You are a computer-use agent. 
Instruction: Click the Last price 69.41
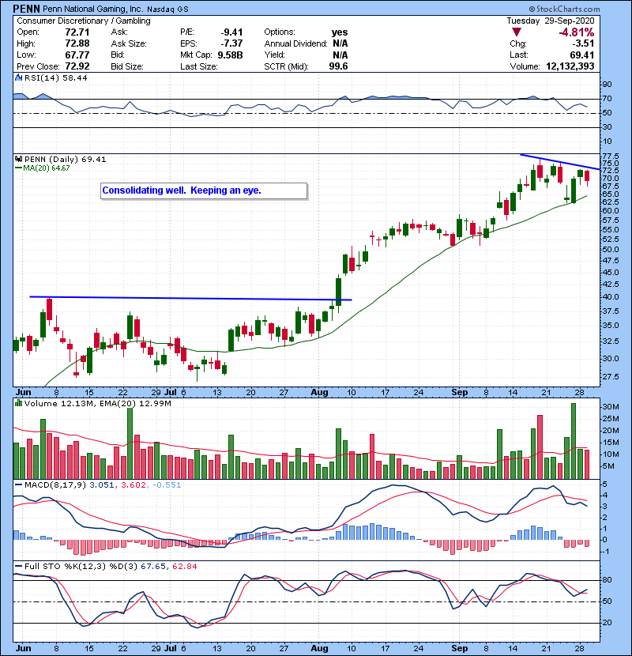pos(581,55)
